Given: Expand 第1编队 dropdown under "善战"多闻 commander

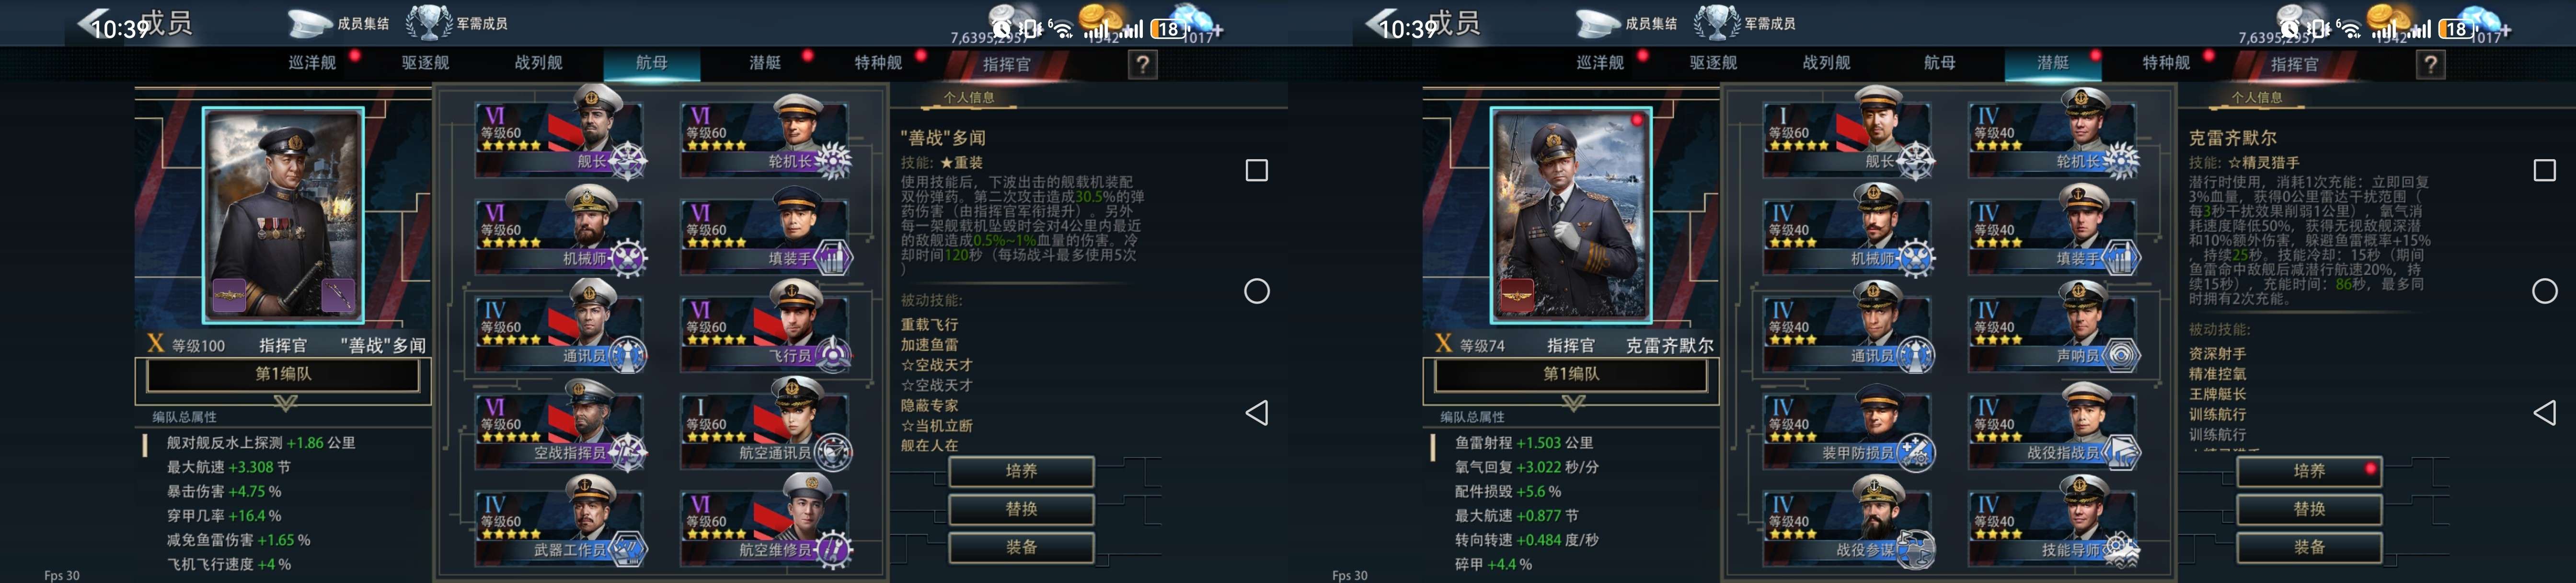Looking at the screenshot, I should [283, 374].
